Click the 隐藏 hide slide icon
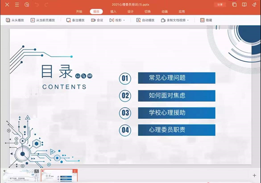The width and height of the screenshot is (261, 183). (202, 20)
